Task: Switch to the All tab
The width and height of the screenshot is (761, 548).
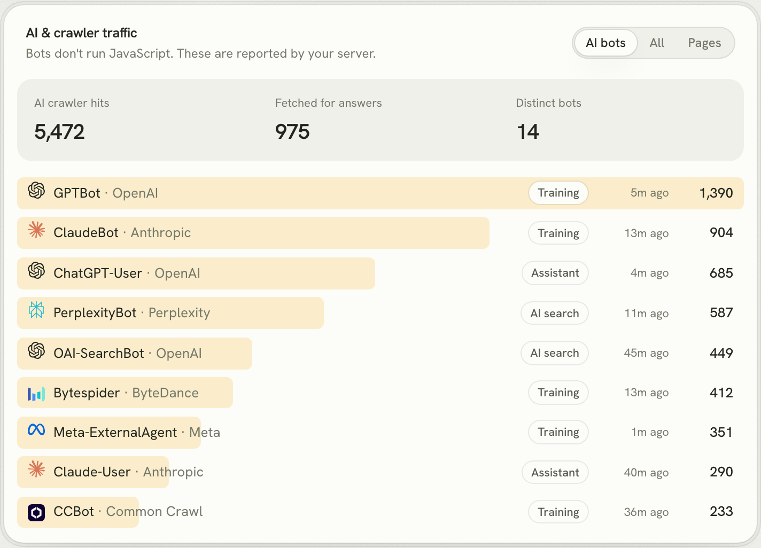Action: (657, 43)
